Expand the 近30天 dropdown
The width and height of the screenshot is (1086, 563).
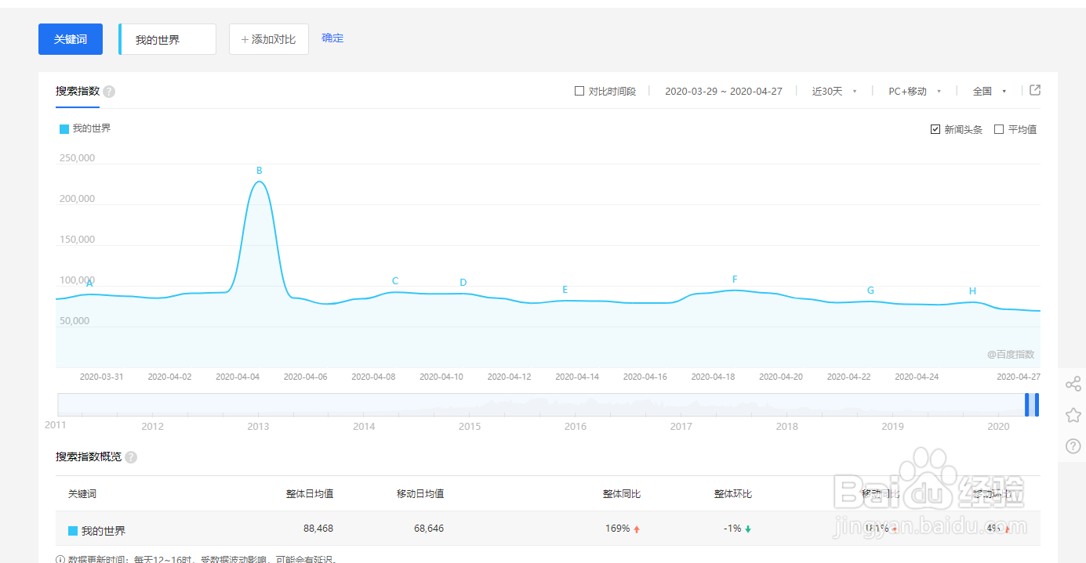[834, 91]
